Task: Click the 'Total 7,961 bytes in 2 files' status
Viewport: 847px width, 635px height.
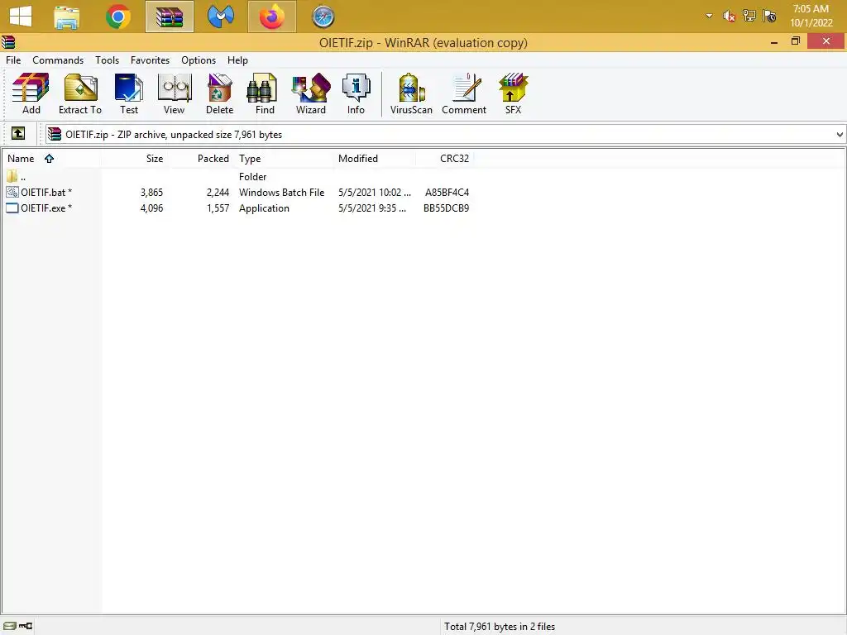Action: pyautogui.click(x=499, y=627)
